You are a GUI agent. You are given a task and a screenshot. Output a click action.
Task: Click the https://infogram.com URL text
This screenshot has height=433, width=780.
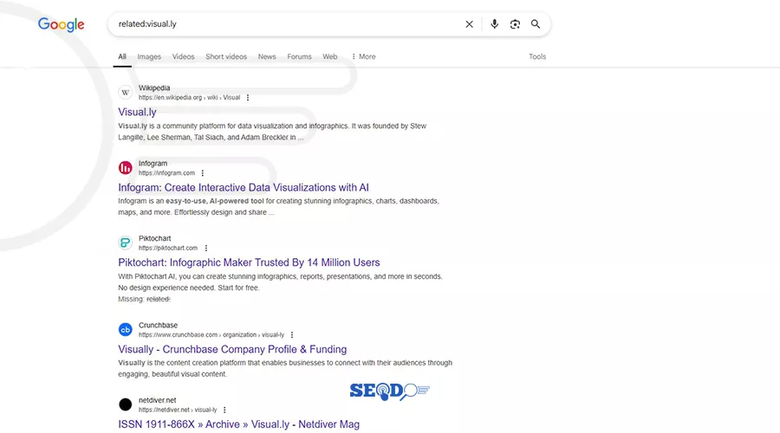[166, 173]
